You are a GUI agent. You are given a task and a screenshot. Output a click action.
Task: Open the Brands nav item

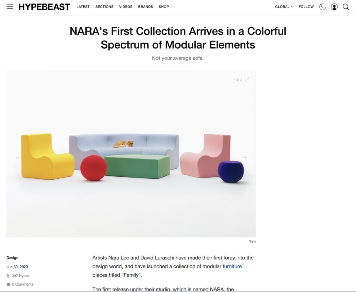146,7
